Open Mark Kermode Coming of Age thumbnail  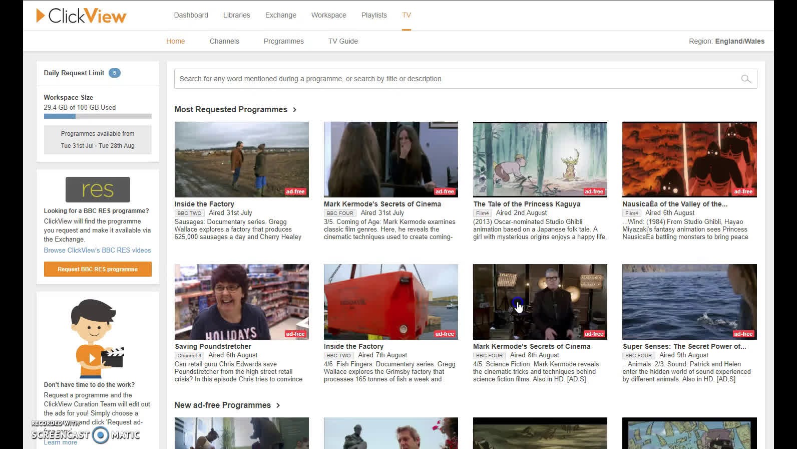[x=391, y=159]
